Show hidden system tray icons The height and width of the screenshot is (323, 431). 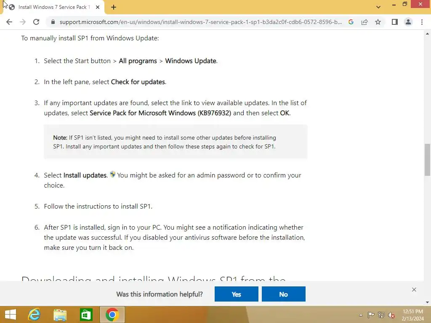pyautogui.click(x=361, y=315)
